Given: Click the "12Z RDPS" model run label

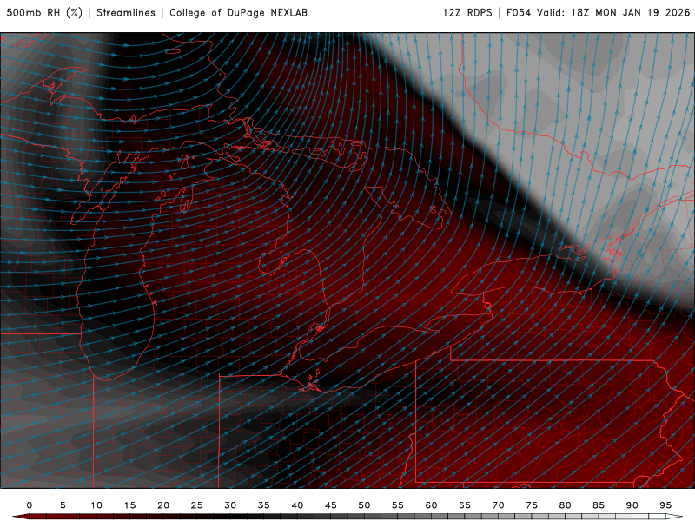Looking at the screenshot, I should point(467,12).
